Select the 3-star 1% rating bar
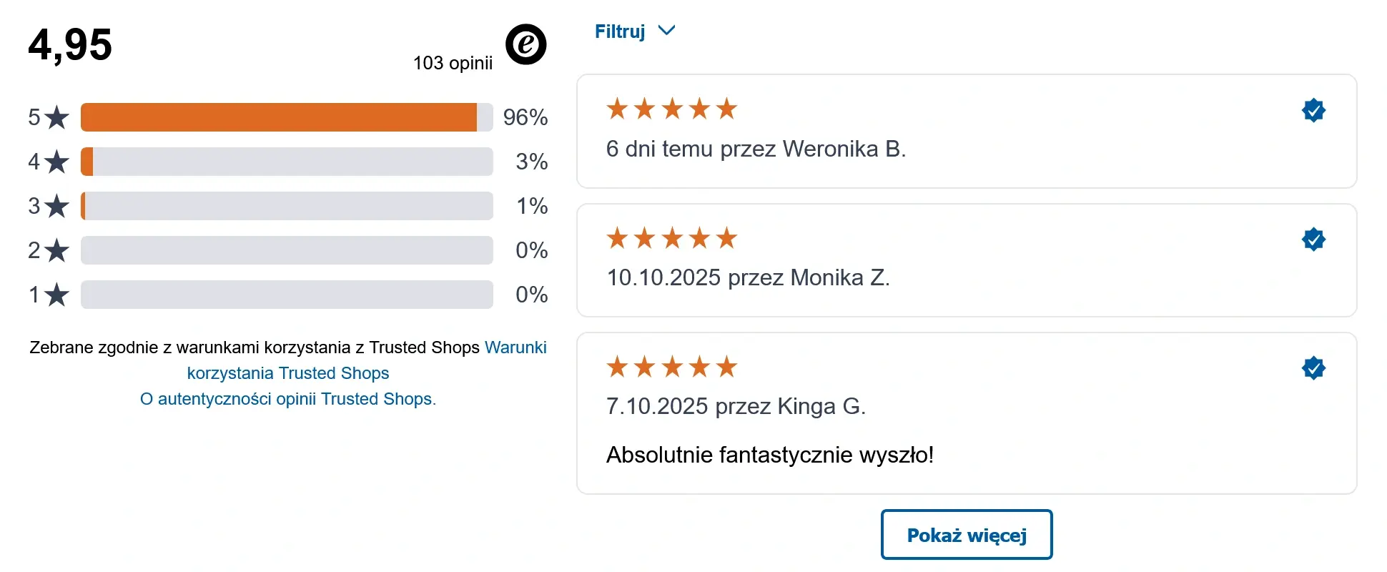The image size is (1387, 572). 287,206
